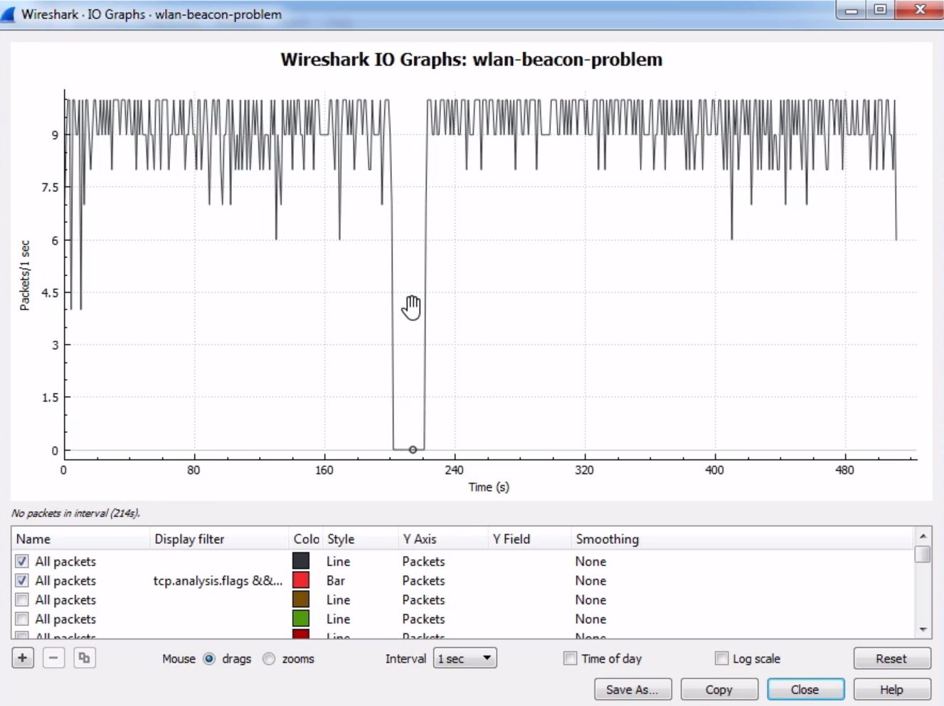Select the tcp.analysis.flags display filter cell
Screen dimensions: 944x706
coord(218,581)
